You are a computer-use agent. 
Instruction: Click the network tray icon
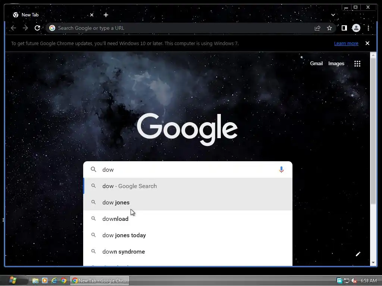pos(347,281)
